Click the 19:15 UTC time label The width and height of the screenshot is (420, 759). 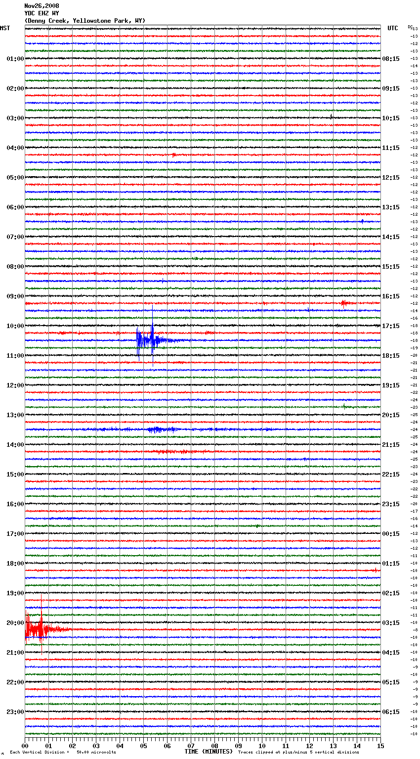391,385
